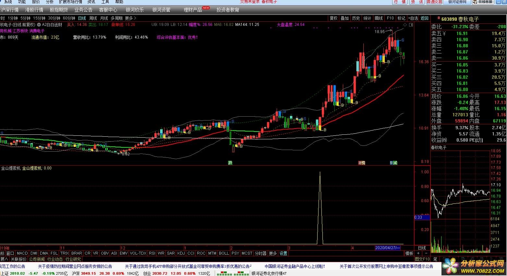
Task: Switch to the 30分钟 timeframe
Action: tap(54, 18)
